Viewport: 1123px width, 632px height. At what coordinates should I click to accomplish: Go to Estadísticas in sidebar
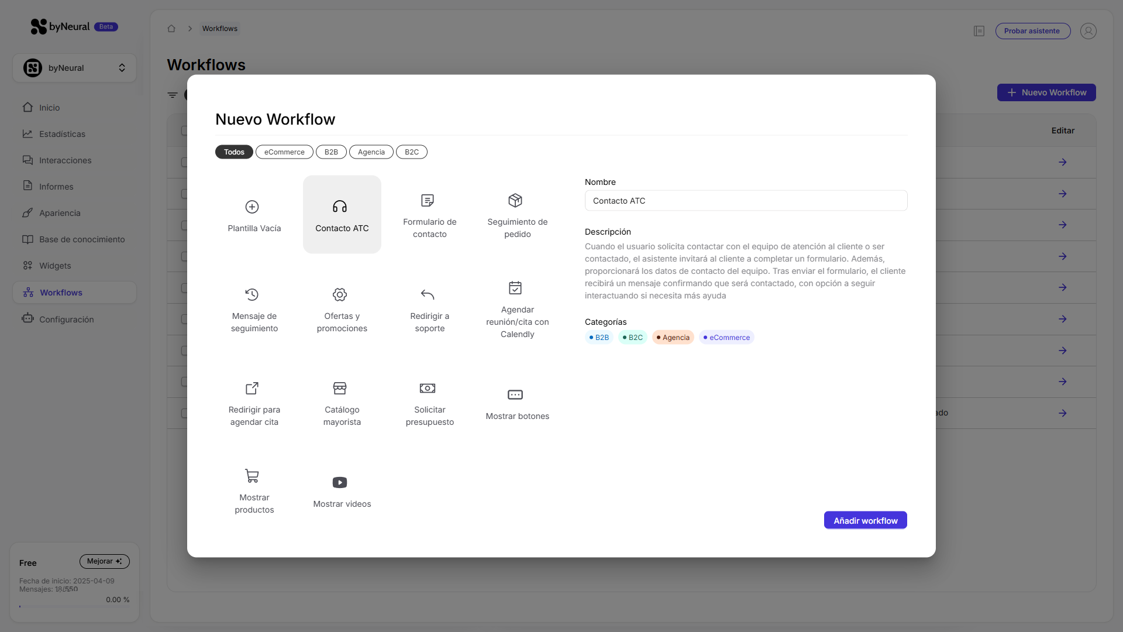coord(62,134)
